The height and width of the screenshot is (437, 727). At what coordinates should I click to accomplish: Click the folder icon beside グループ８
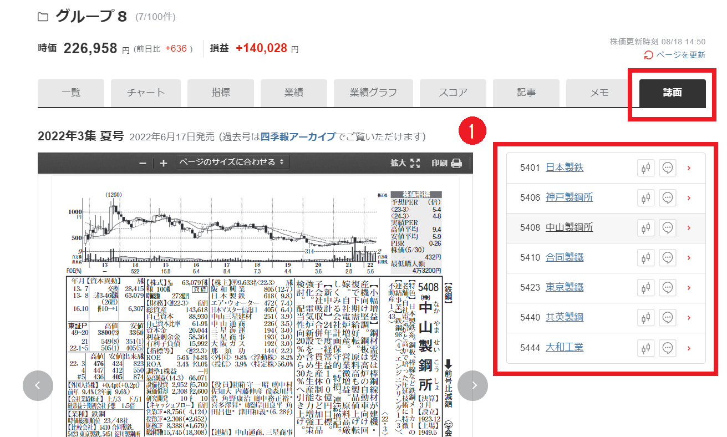43,17
